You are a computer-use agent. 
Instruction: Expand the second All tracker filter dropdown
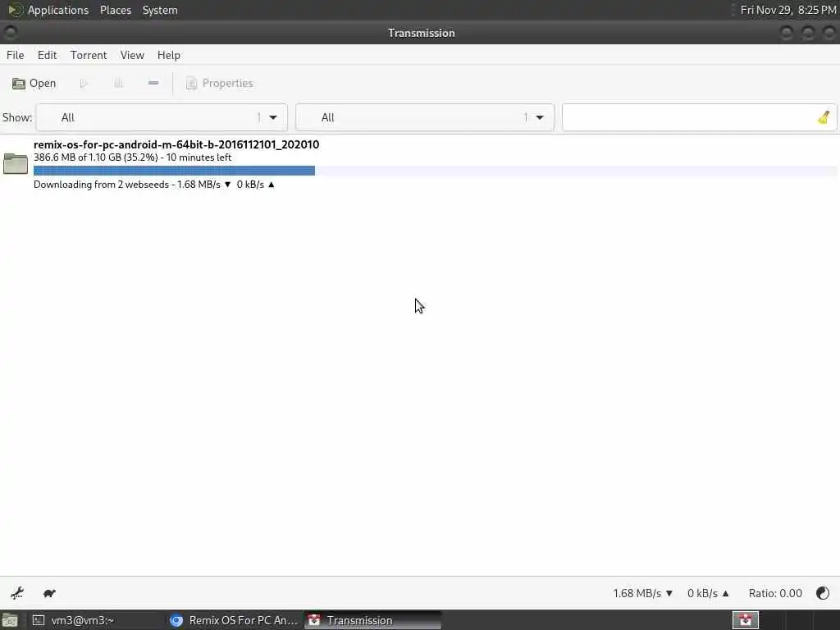point(425,117)
